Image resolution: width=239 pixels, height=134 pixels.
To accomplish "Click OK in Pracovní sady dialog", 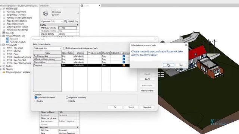I will pos(115,107).
